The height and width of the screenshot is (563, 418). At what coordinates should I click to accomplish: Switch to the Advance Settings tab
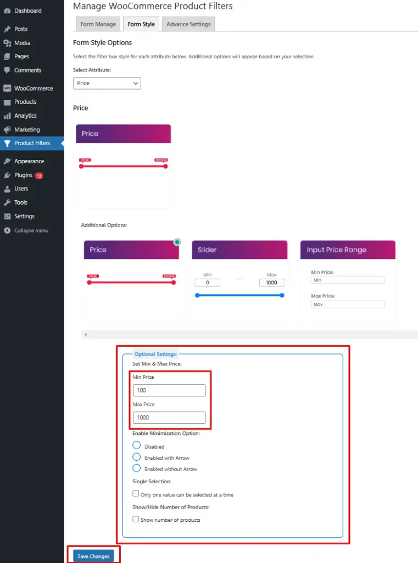[188, 24]
